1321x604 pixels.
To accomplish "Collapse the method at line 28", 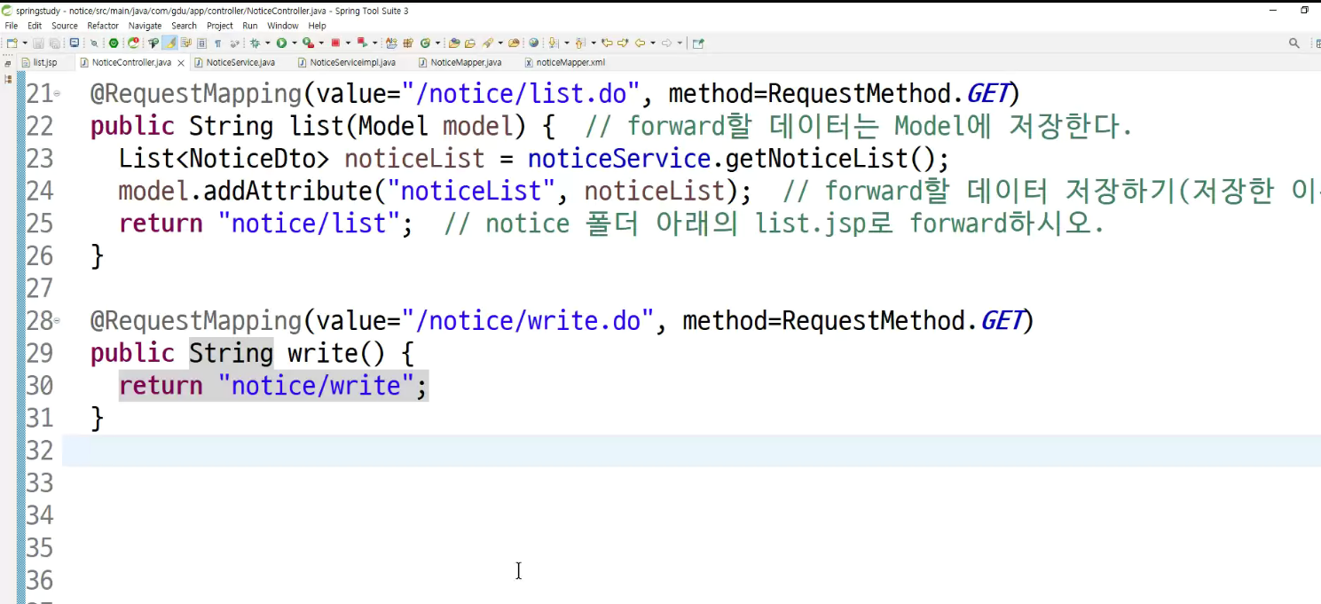I will pos(57,320).
